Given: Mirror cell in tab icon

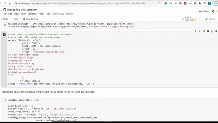Looking at the screenshot, I should pos(212,31).
